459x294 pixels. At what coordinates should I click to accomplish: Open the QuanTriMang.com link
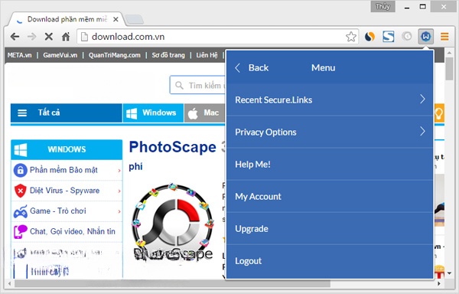click(x=115, y=55)
